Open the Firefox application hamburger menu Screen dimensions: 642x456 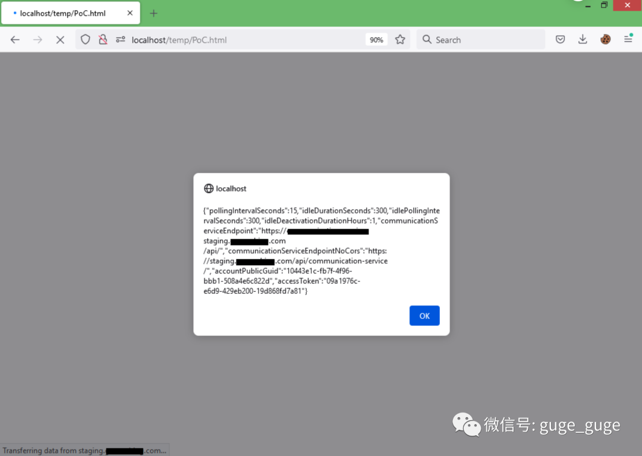[628, 40]
